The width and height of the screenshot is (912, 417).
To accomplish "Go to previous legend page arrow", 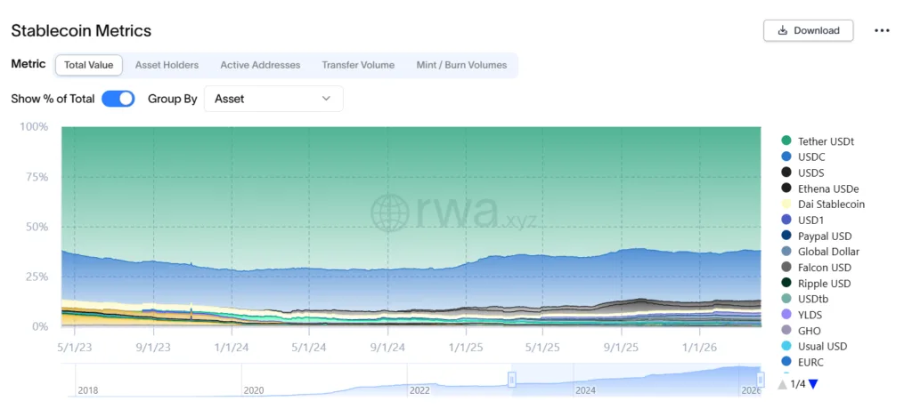I will coord(783,384).
